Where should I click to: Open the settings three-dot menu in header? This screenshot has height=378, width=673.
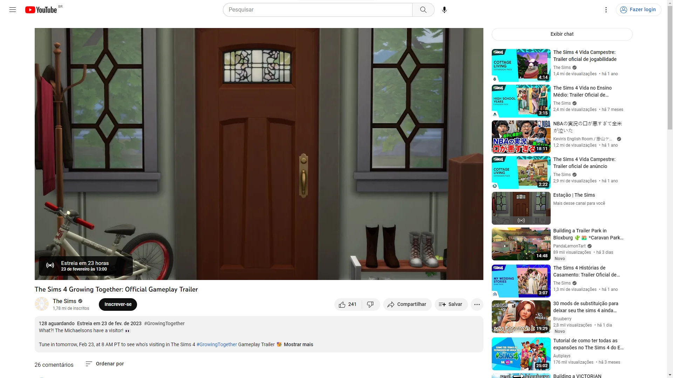point(606,10)
